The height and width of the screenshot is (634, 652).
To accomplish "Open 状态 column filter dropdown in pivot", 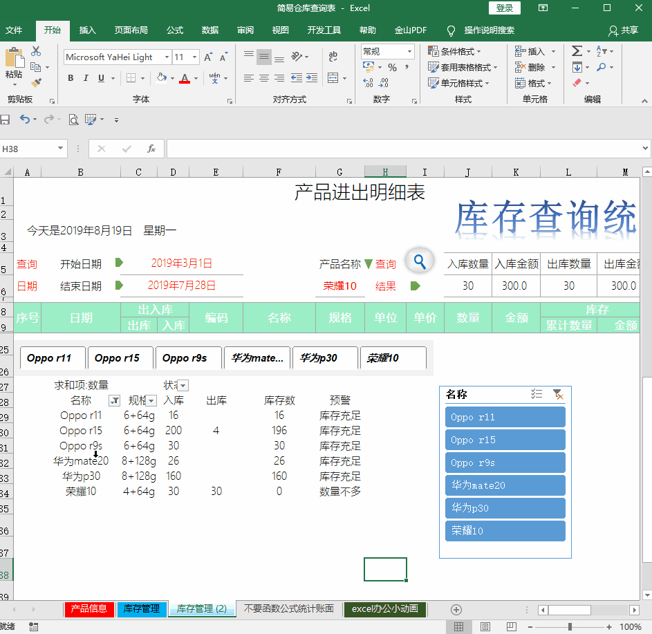I will [x=183, y=386].
